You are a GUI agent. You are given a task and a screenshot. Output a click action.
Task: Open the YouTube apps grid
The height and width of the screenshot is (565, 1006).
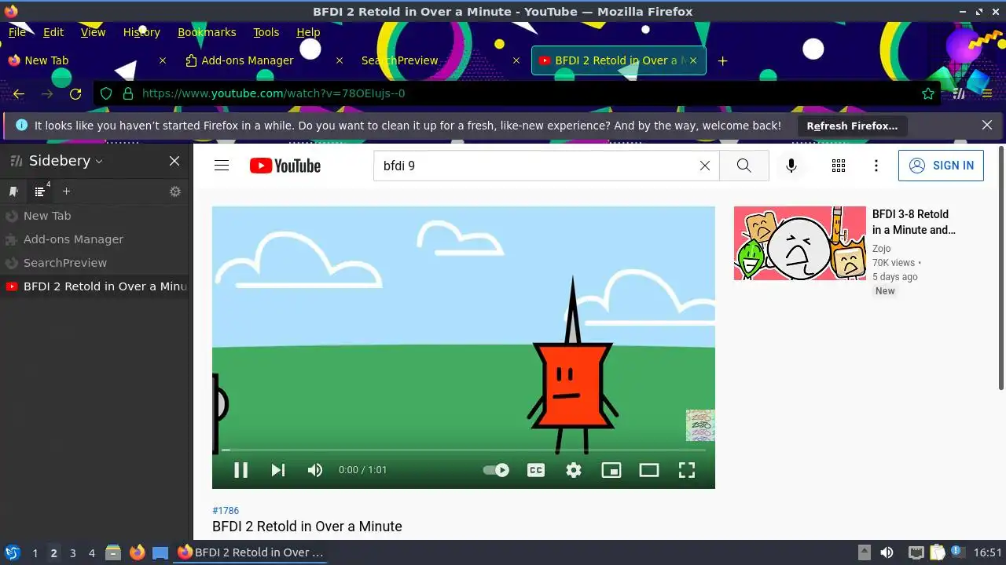pos(839,166)
